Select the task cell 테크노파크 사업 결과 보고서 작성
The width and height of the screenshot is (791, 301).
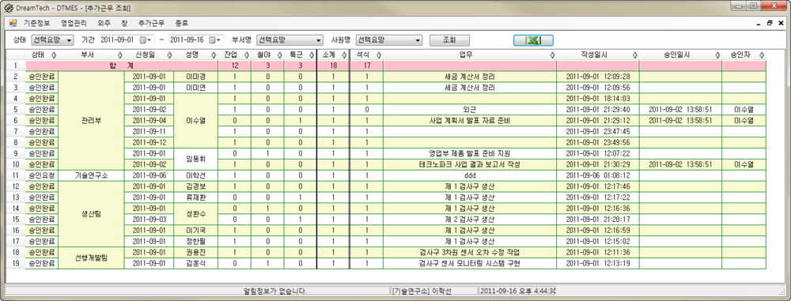pyautogui.click(x=470, y=164)
